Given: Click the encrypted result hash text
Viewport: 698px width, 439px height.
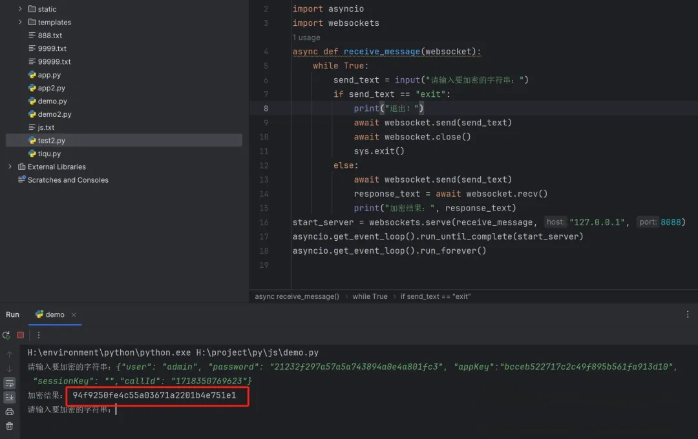Looking at the screenshot, I should (x=154, y=395).
